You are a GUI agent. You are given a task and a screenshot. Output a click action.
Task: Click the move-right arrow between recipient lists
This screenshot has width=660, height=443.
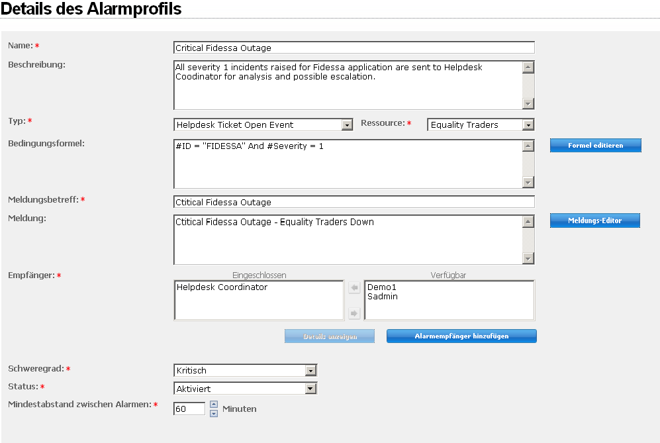click(x=354, y=313)
